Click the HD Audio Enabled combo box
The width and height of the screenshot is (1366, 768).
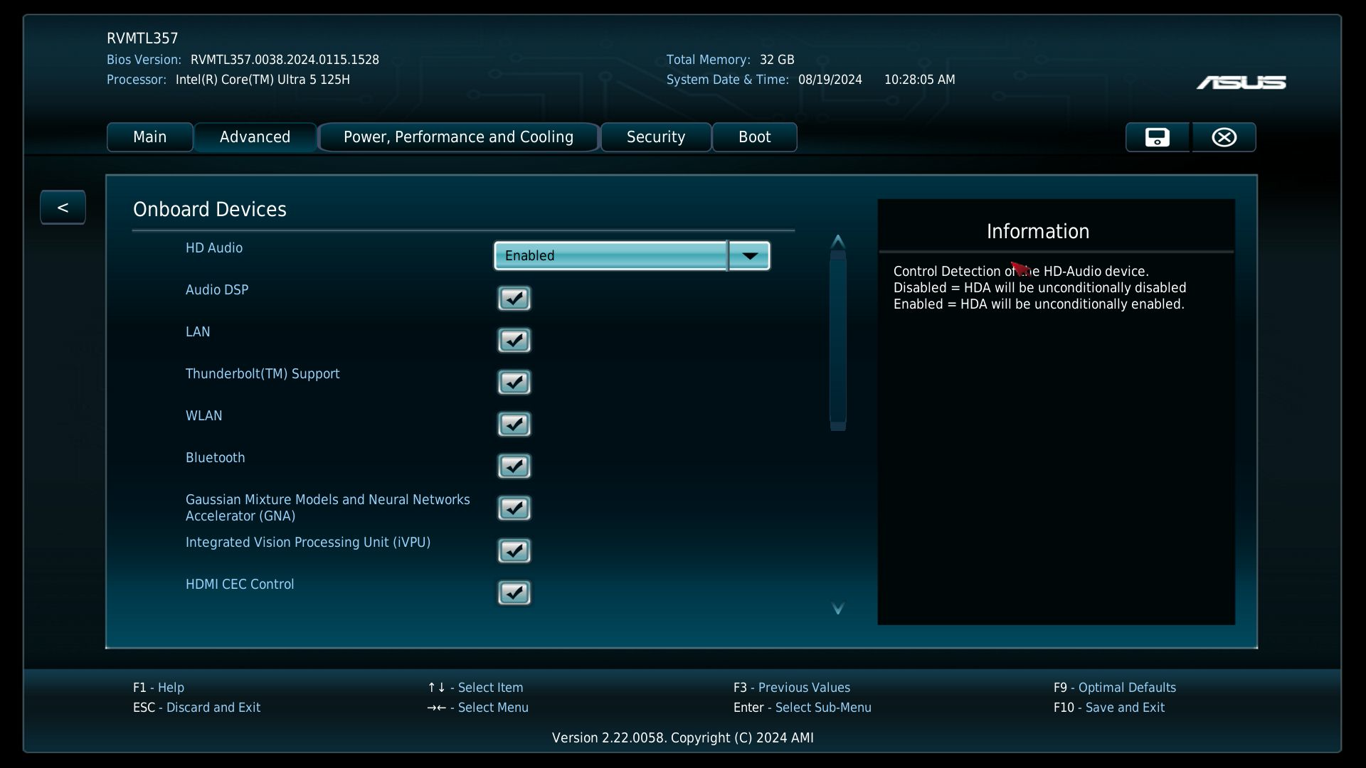pyautogui.click(x=610, y=256)
